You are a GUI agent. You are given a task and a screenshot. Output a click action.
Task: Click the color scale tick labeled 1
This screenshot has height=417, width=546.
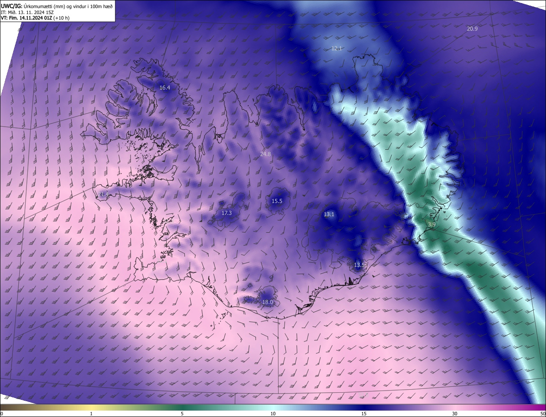(91, 414)
